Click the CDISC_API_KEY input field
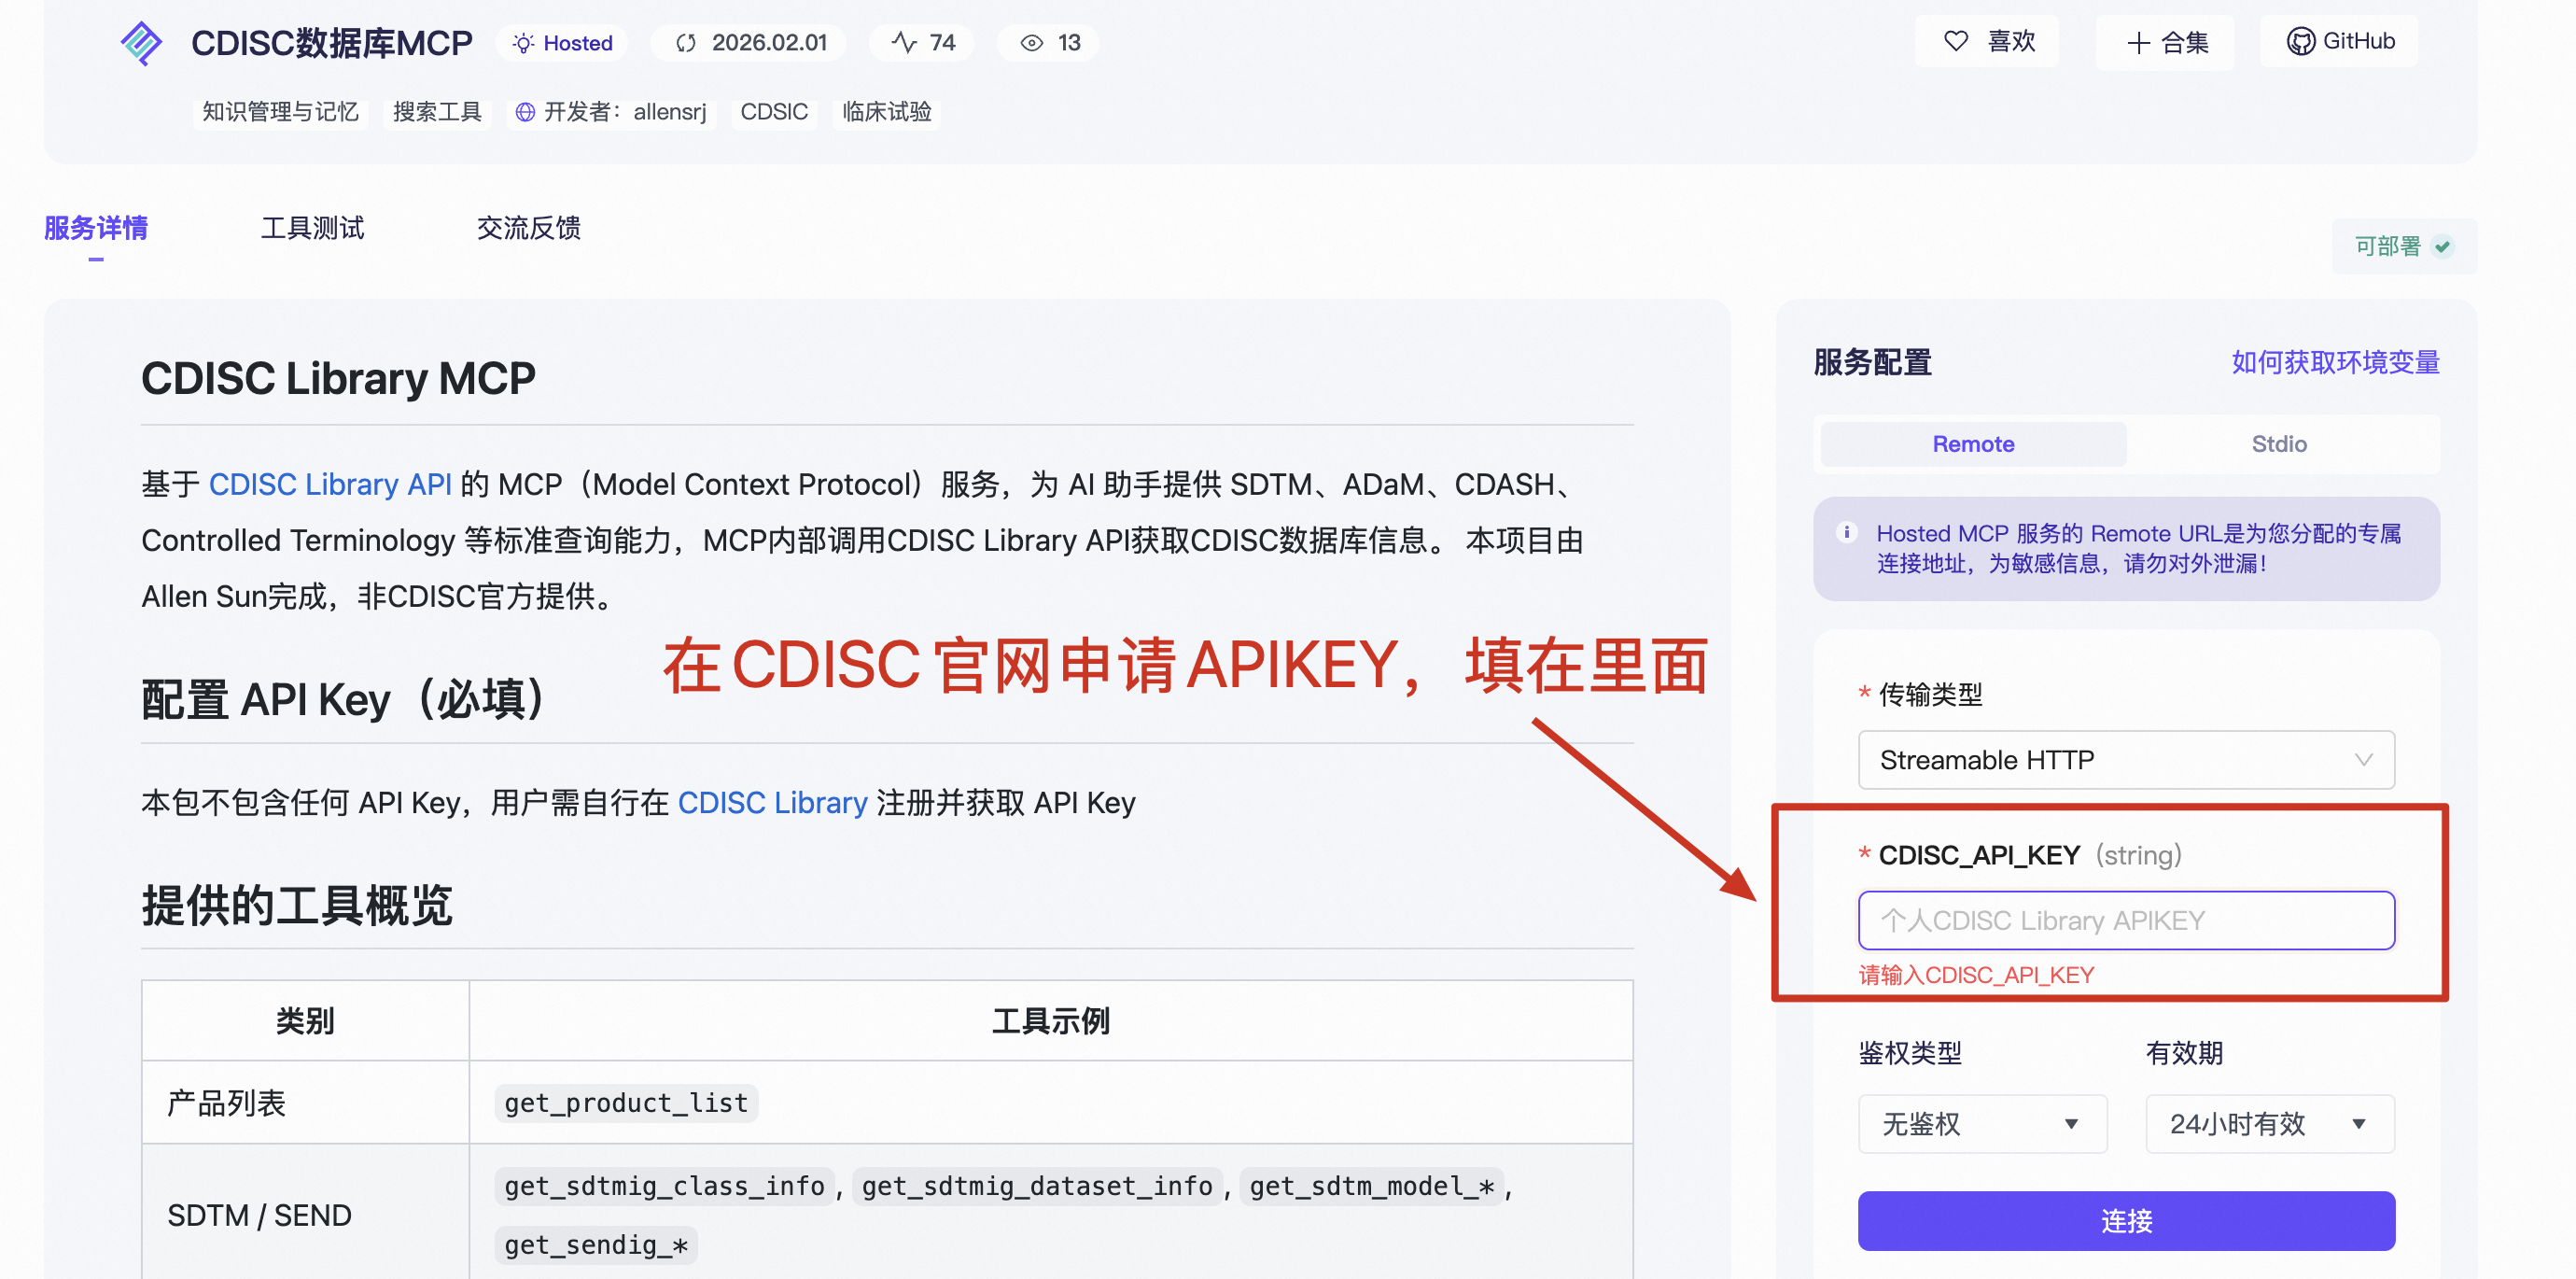The image size is (2576, 1279). click(2125, 920)
